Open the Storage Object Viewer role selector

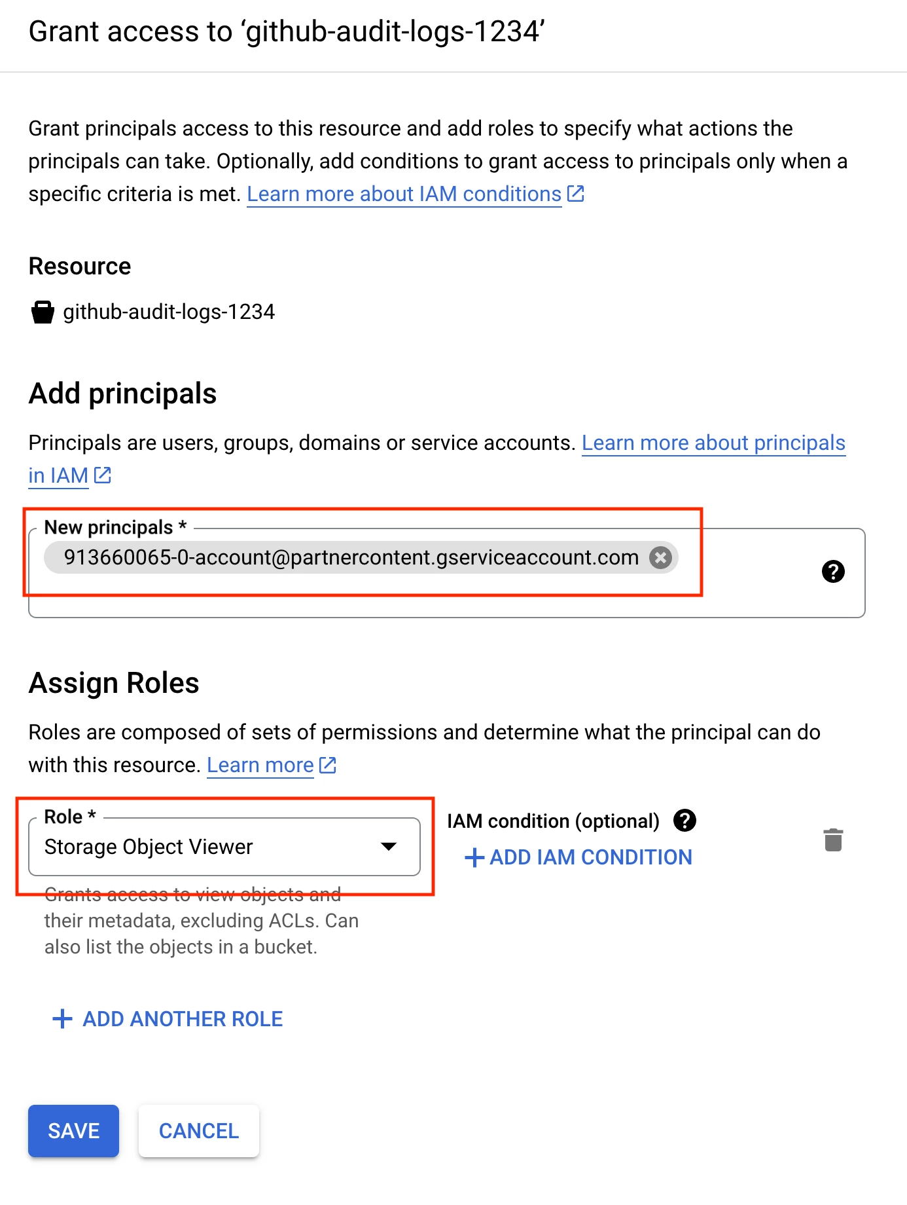[x=224, y=847]
